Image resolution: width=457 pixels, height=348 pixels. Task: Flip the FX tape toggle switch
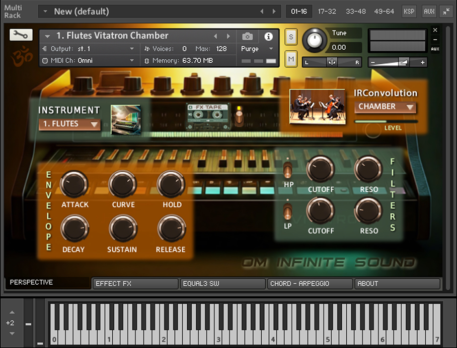coord(239,118)
